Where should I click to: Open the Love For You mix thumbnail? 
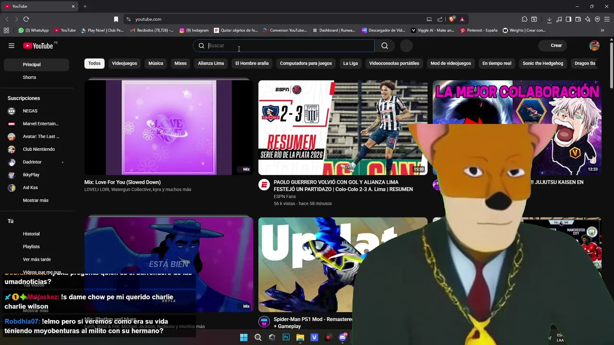[x=169, y=127]
